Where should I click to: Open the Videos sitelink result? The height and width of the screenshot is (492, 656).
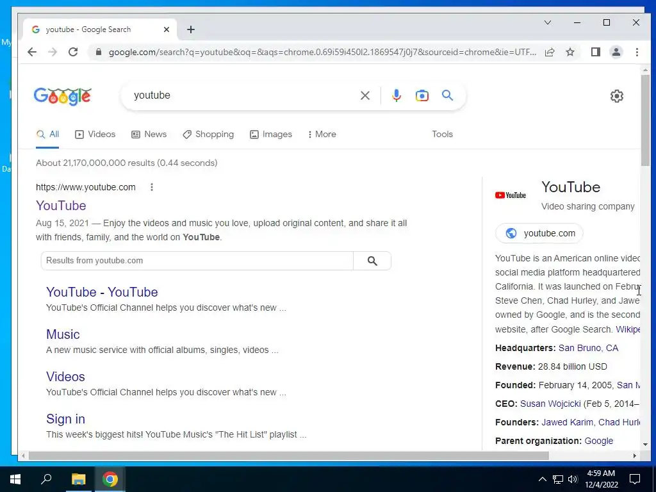click(x=66, y=377)
